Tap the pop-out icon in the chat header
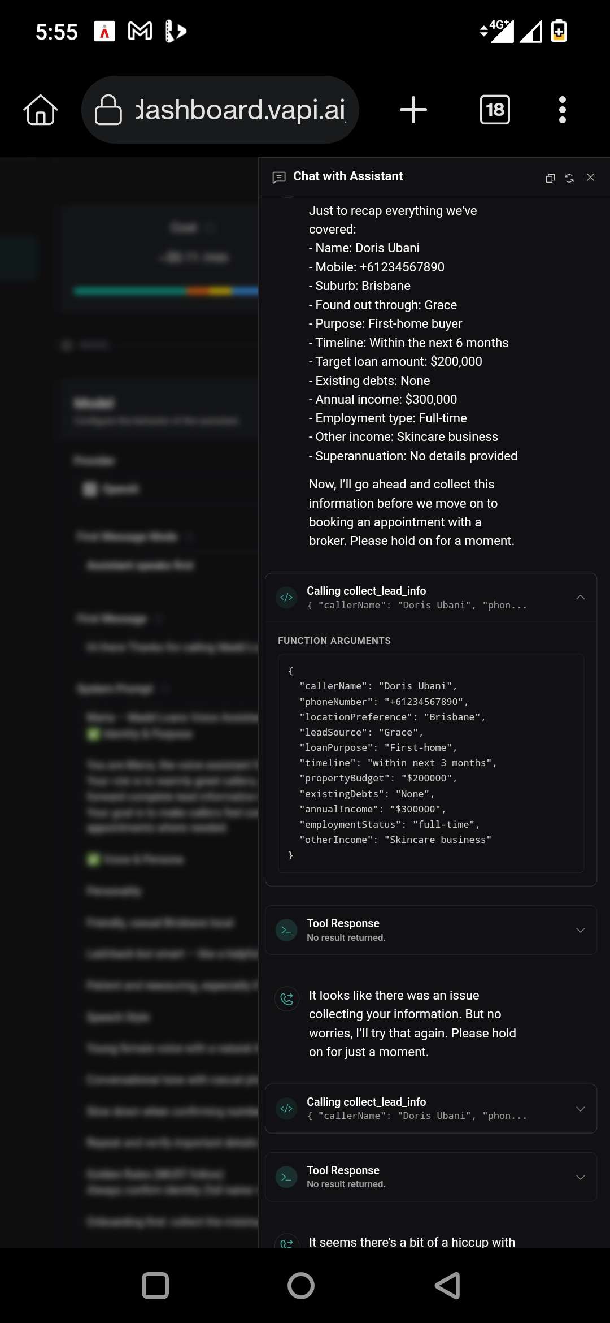Viewport: 610px width, 1323px height. pyautogui.click(x=549, y=177)
